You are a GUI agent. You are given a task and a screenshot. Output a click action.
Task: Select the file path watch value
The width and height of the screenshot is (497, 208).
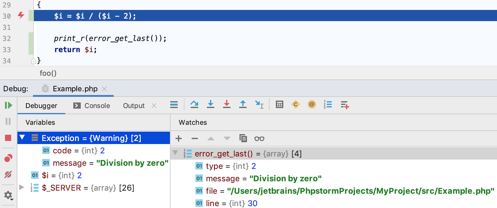(360, 191)
